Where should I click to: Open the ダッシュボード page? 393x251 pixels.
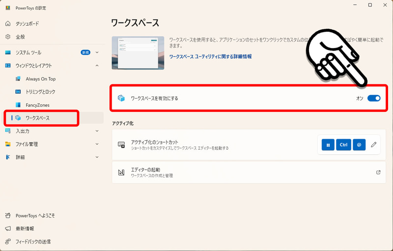pyautogui.click(x=27, y=24)
